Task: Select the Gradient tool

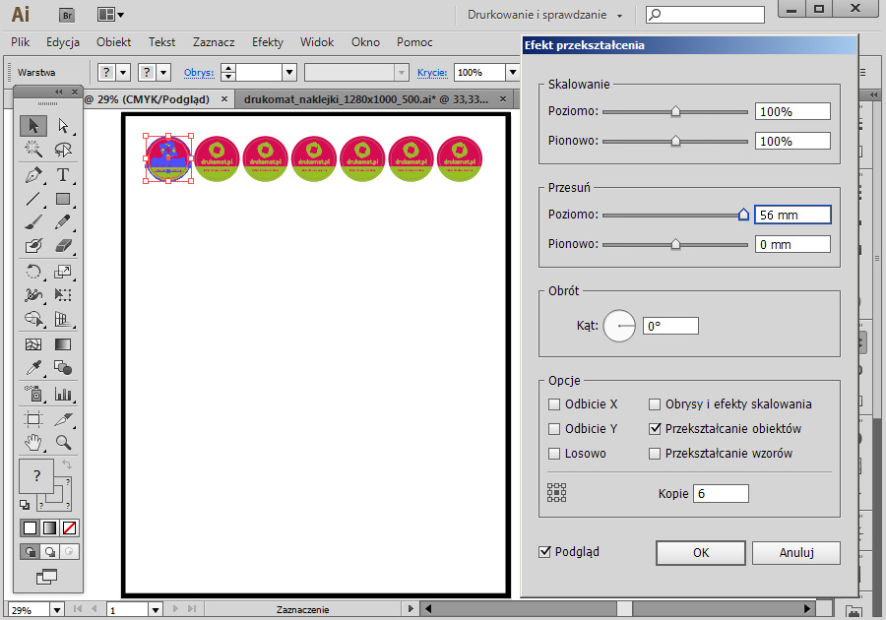Action: point(63,344)
